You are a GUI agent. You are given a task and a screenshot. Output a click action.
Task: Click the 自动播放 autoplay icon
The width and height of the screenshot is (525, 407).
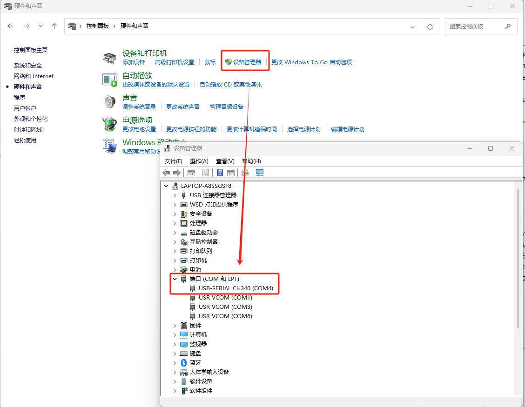[x=110, y=80]
